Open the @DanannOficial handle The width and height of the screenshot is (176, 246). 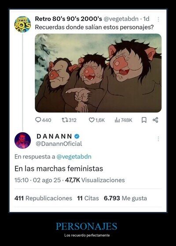click(x=59, y=144)
